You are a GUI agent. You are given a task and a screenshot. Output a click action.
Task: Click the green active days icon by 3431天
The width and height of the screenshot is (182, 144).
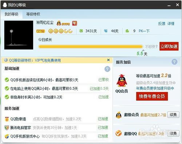click(x=81, y=31)
